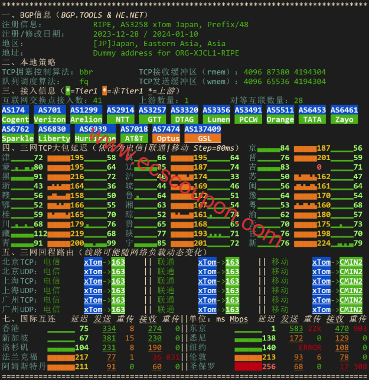Click the region text [JP]Japan, Eastern Asia

pos(159,43)
